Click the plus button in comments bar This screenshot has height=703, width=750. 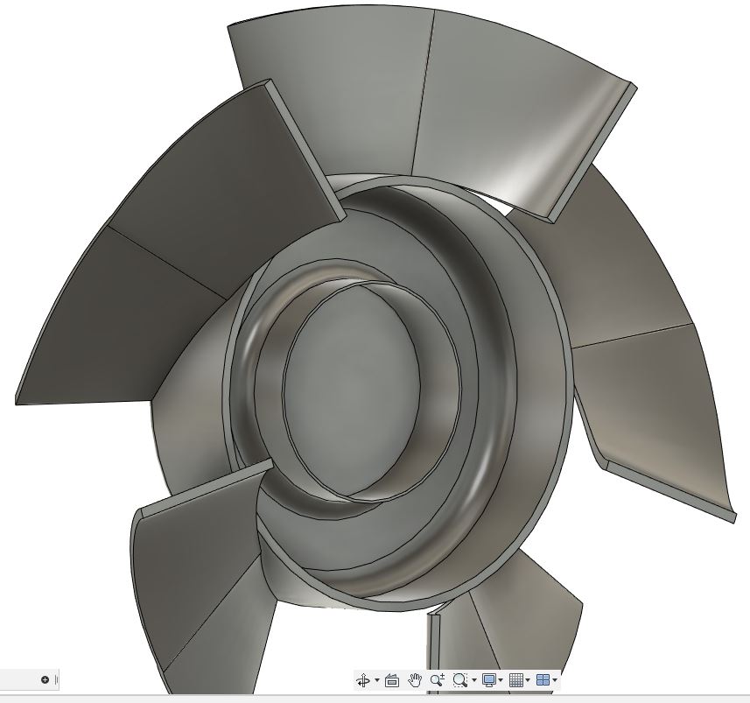(x=45, y=679)
